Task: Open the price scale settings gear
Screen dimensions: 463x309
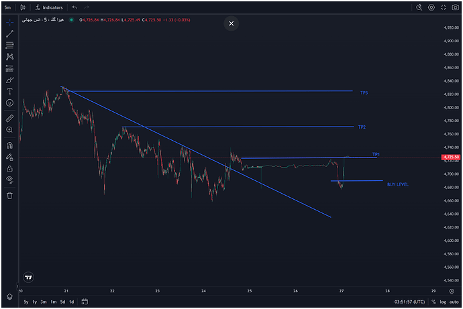Action: pos(452,291)
